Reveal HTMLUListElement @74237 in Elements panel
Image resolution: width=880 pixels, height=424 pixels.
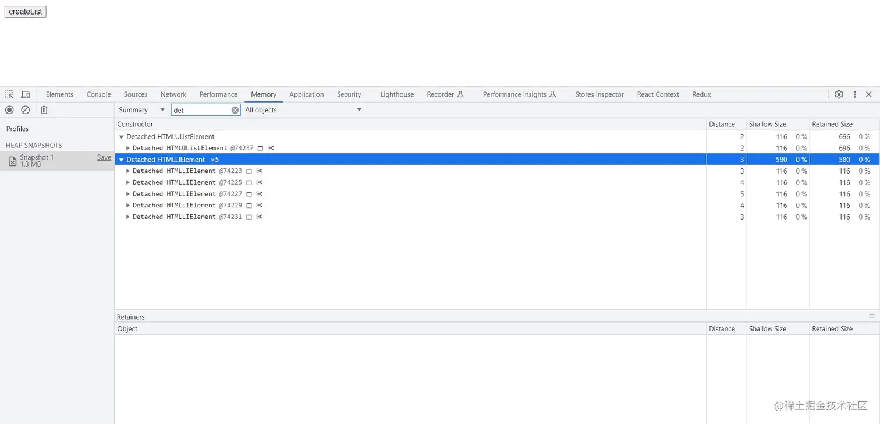tap(260, 148)
